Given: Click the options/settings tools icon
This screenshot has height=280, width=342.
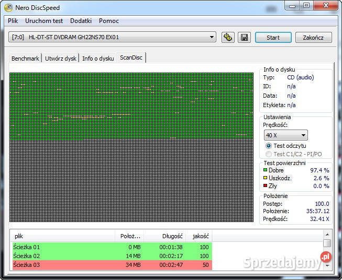Looking at the screenshot, I should coord(228,38).
